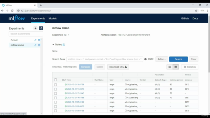This screenshot has height=118, width=210.
Task: Click the experiments list scrollbar down arrow
Action: (42, 113)
